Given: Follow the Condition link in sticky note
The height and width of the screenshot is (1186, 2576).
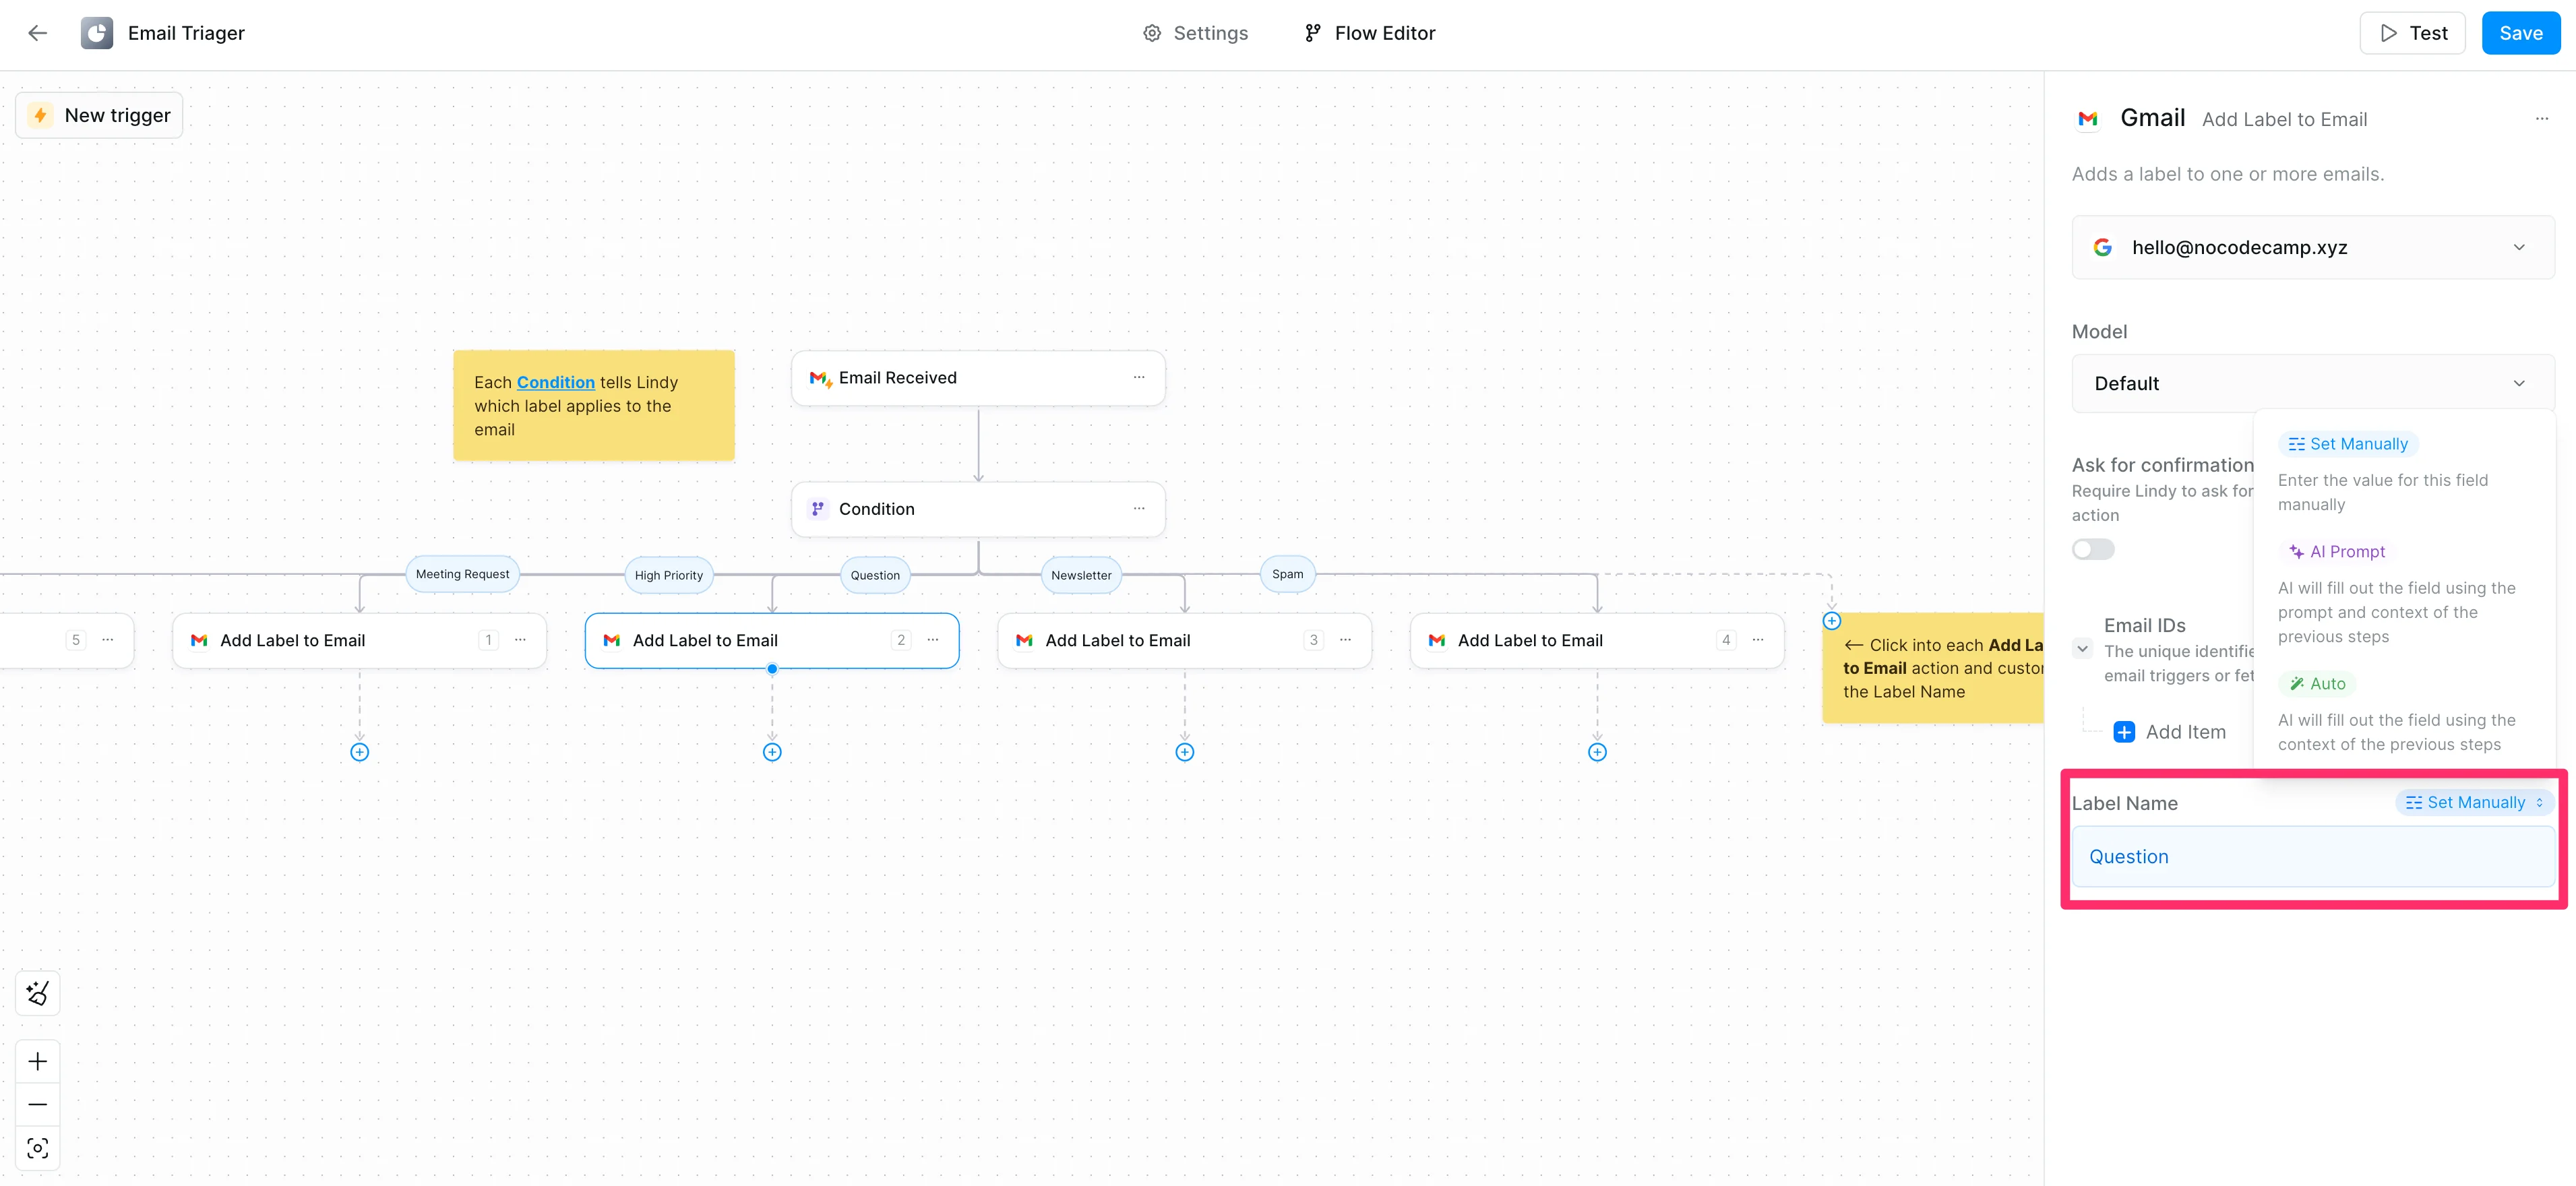Looking at the screenshot, I should [x=555, y=382].
